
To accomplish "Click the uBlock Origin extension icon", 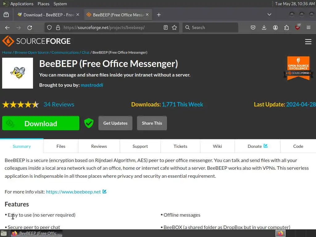I will [x=298, y=27].
